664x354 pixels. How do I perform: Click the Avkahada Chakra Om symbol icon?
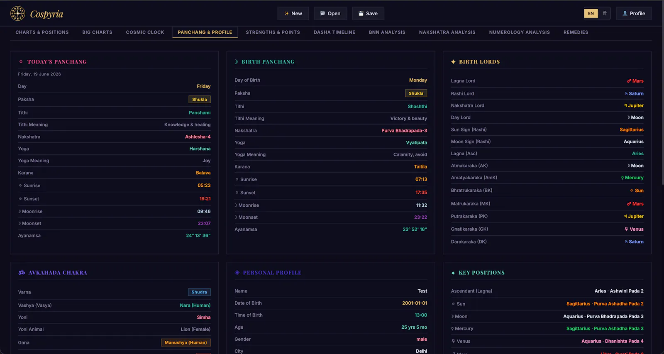click(x=22, y=273)
